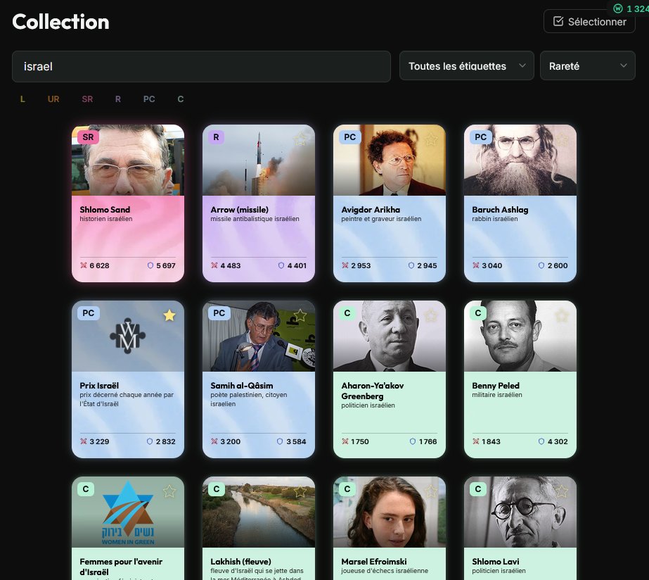This screenshot has height=580, width=649.
Task: Click the C badge on Femmes pour l'avenir card
Action: tap(86, 489)
